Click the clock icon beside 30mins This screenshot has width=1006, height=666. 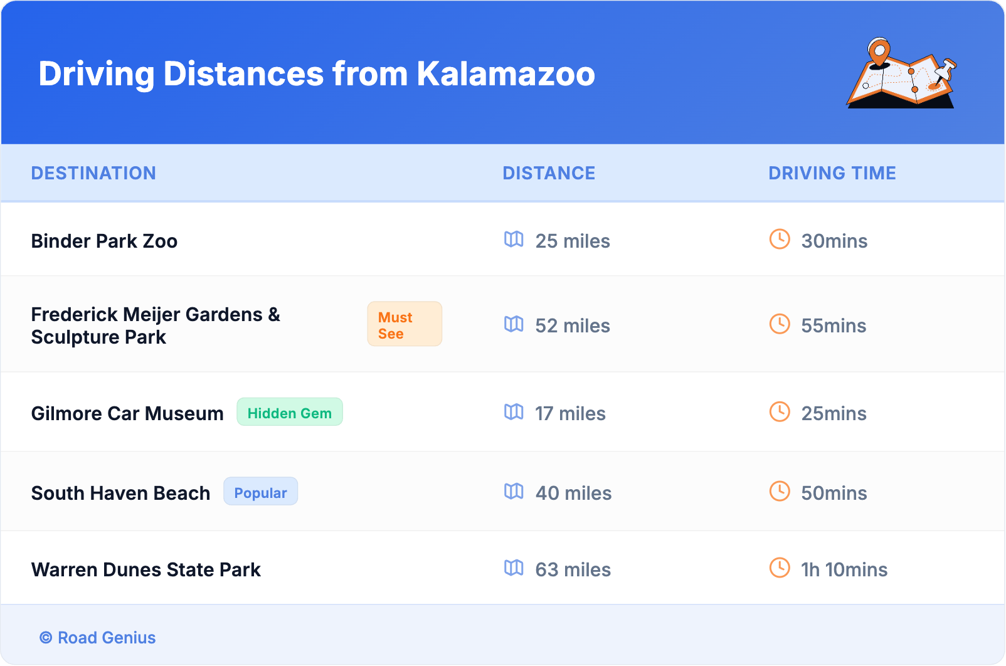pos(780,240)
